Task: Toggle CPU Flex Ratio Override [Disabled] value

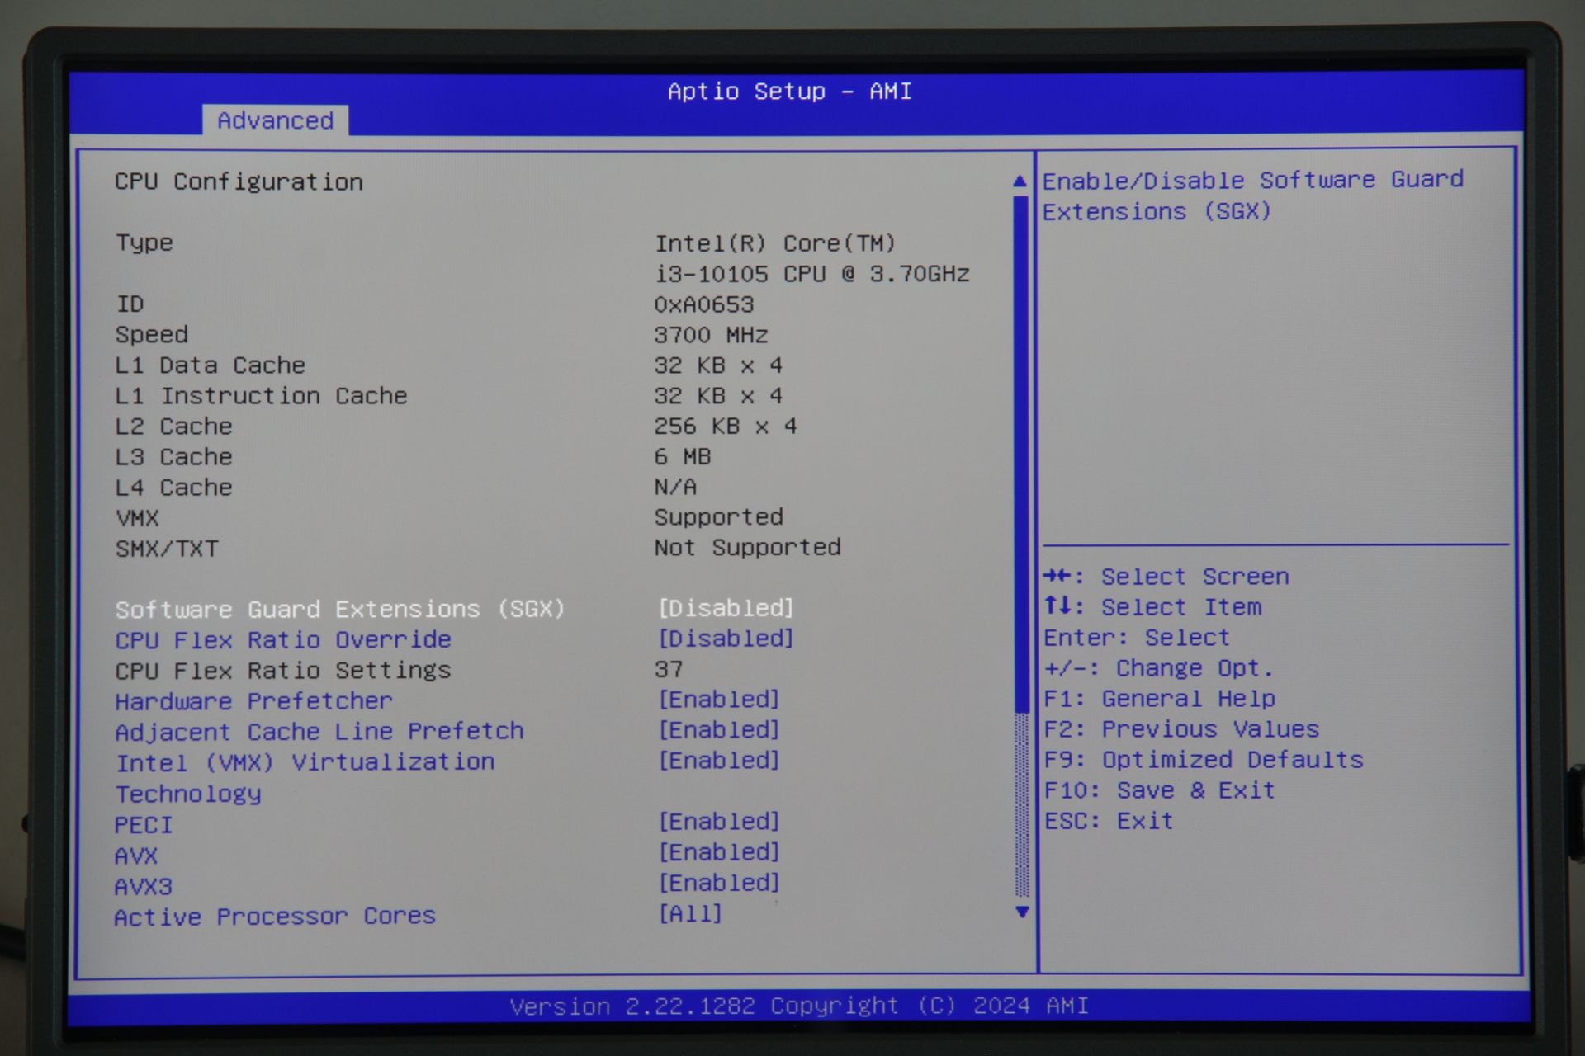Action: tap(726, 639)
